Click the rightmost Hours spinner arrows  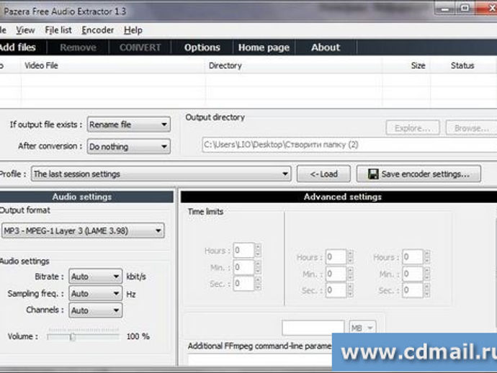(x=427, y=256)
